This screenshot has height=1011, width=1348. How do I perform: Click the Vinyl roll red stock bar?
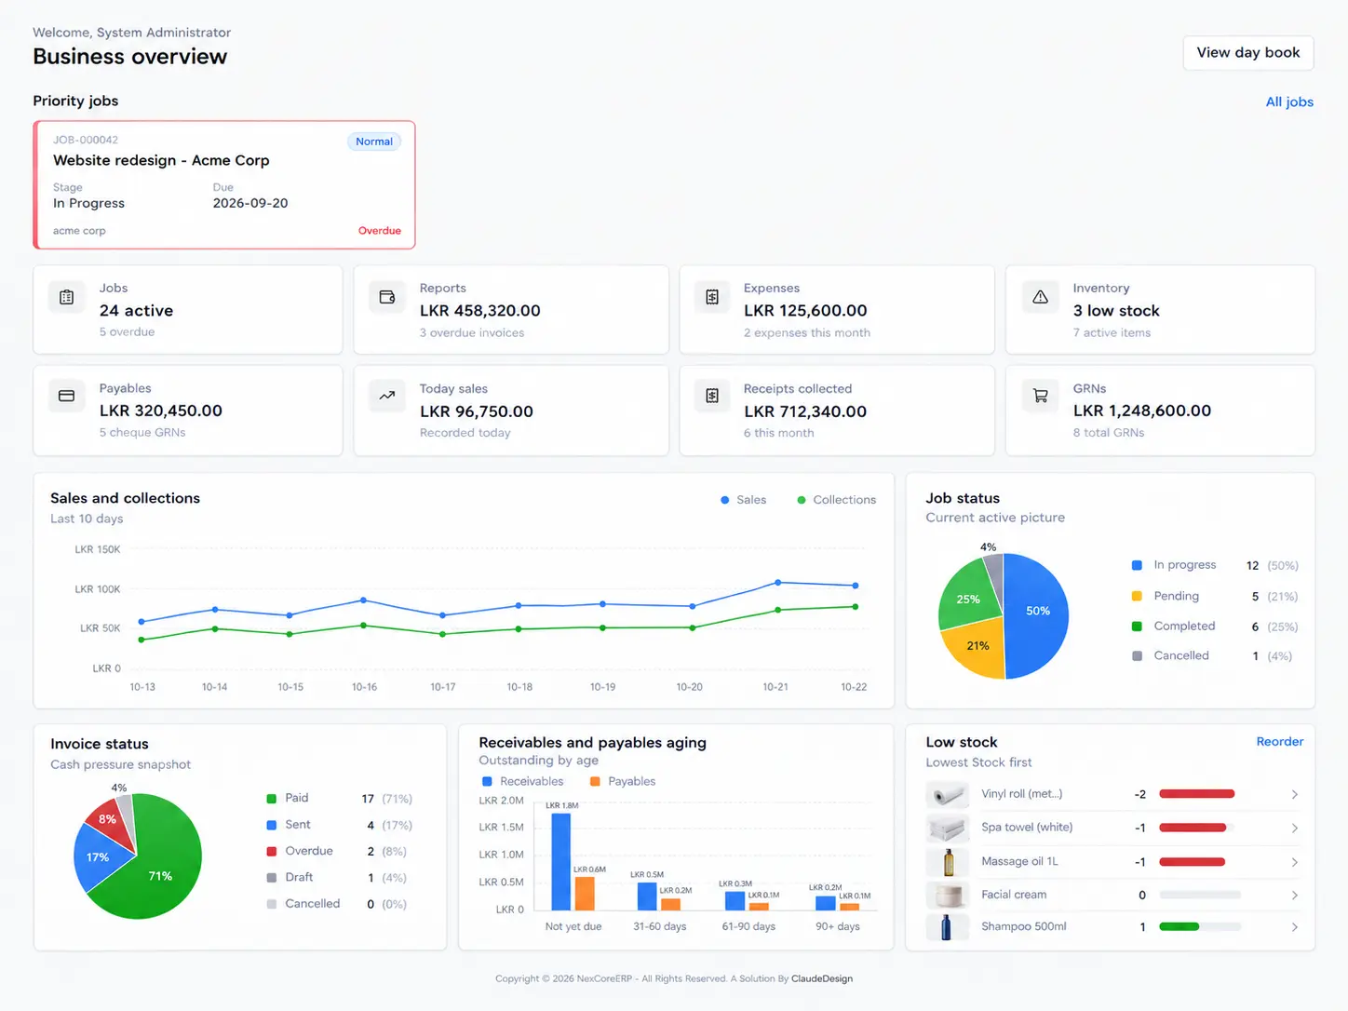(1197, 794)
